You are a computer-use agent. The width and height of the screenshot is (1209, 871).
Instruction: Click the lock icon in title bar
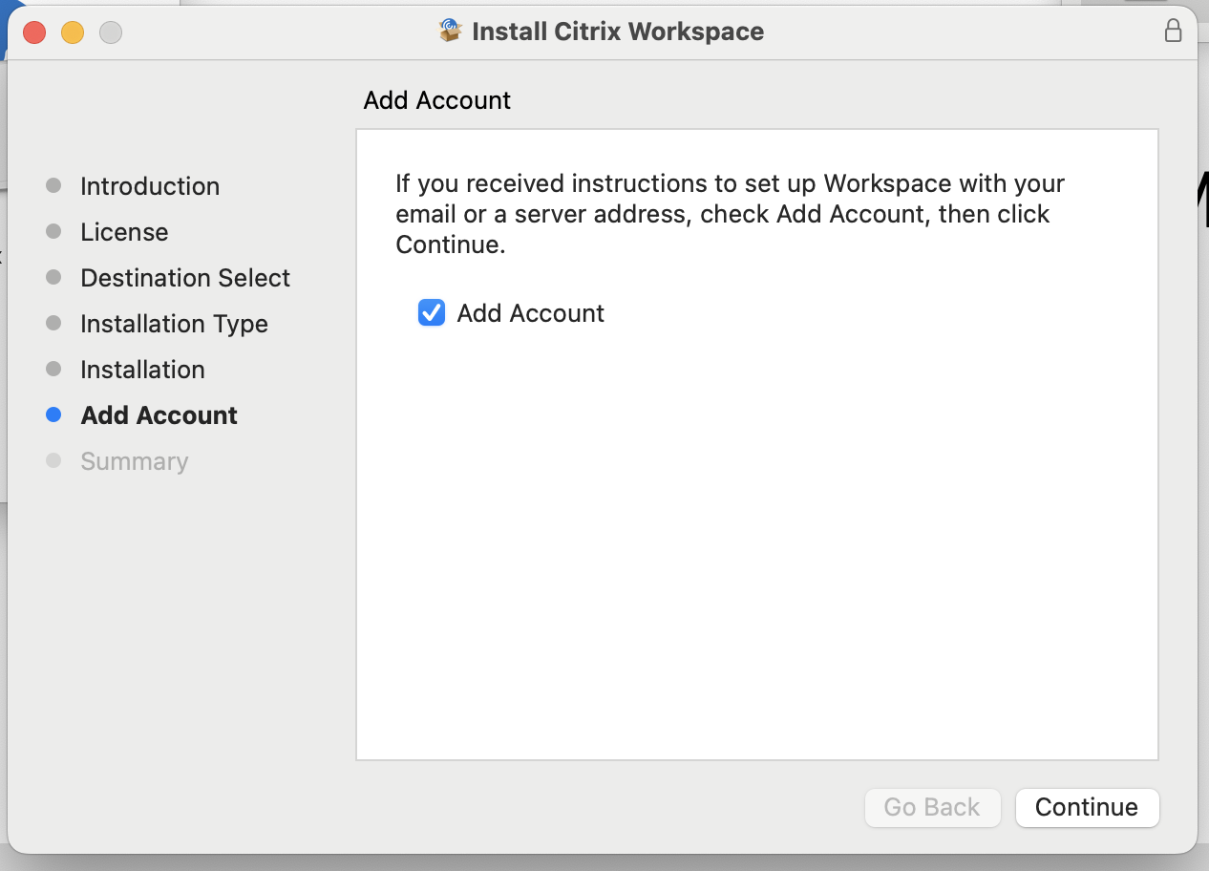click(x=1173, y=32)
